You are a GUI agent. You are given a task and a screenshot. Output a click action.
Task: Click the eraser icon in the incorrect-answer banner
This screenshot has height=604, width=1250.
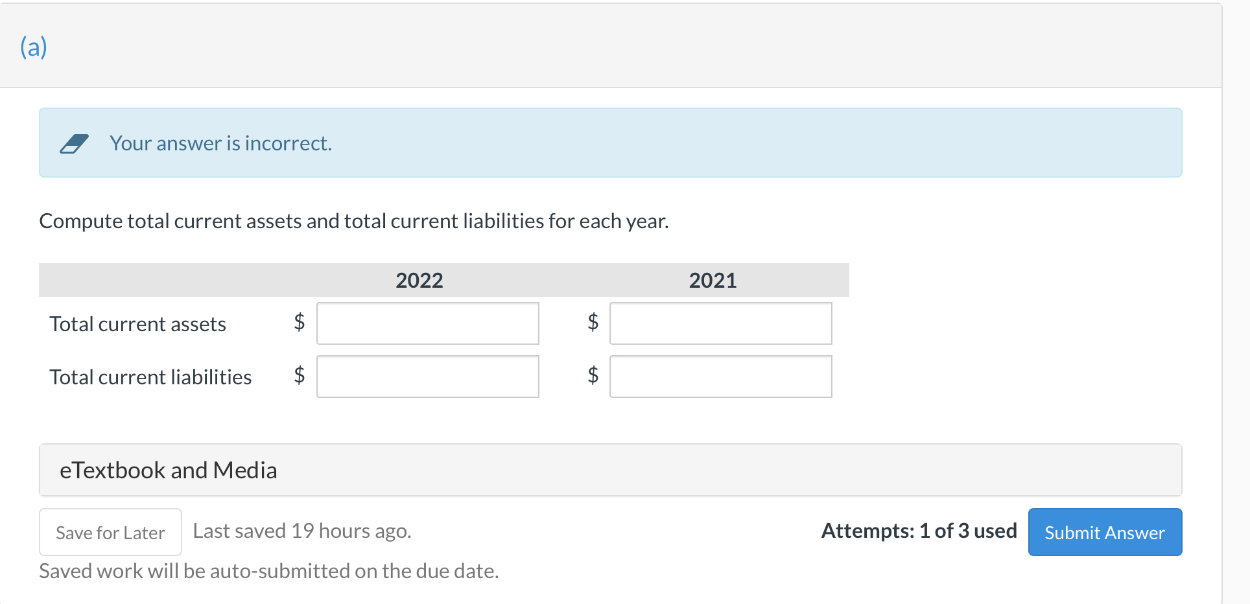tap(76, 143)
